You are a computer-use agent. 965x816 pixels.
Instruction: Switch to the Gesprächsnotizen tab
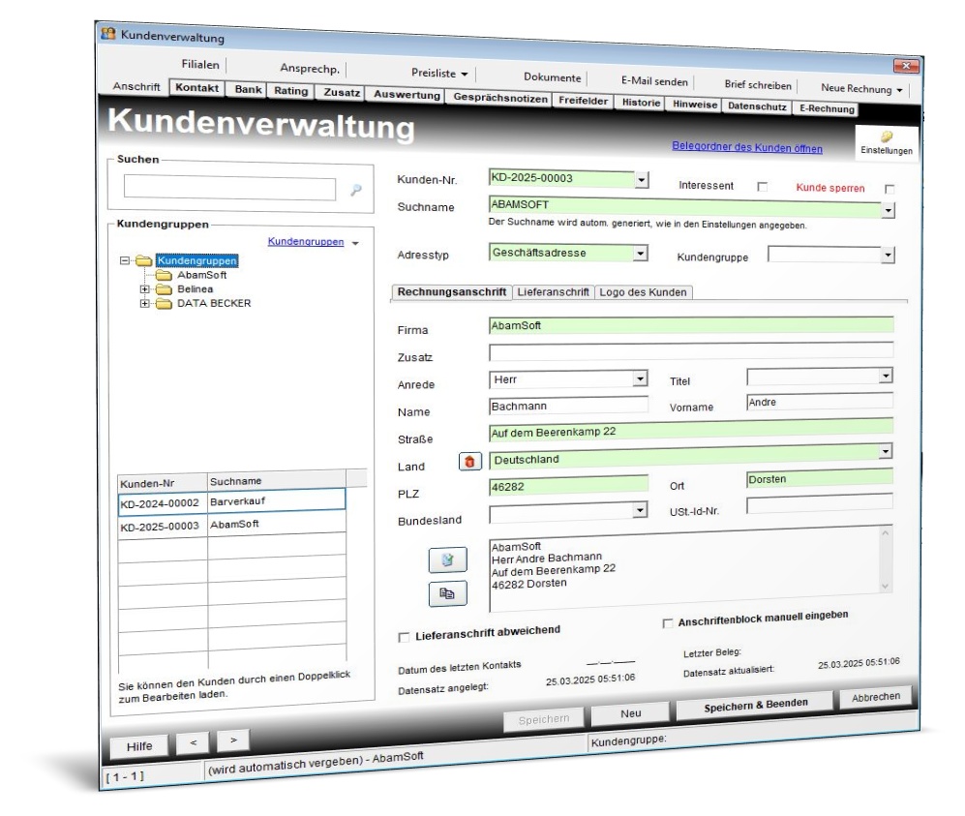click(499, 99)
